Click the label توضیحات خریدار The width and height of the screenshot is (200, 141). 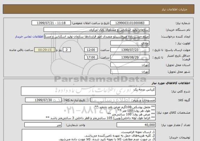pyautogui.click(x=180, y=138)
